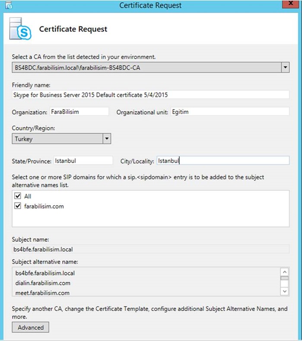Open the Country/Region dropdown arrow

pyautogui.click(x=107, y=138)
